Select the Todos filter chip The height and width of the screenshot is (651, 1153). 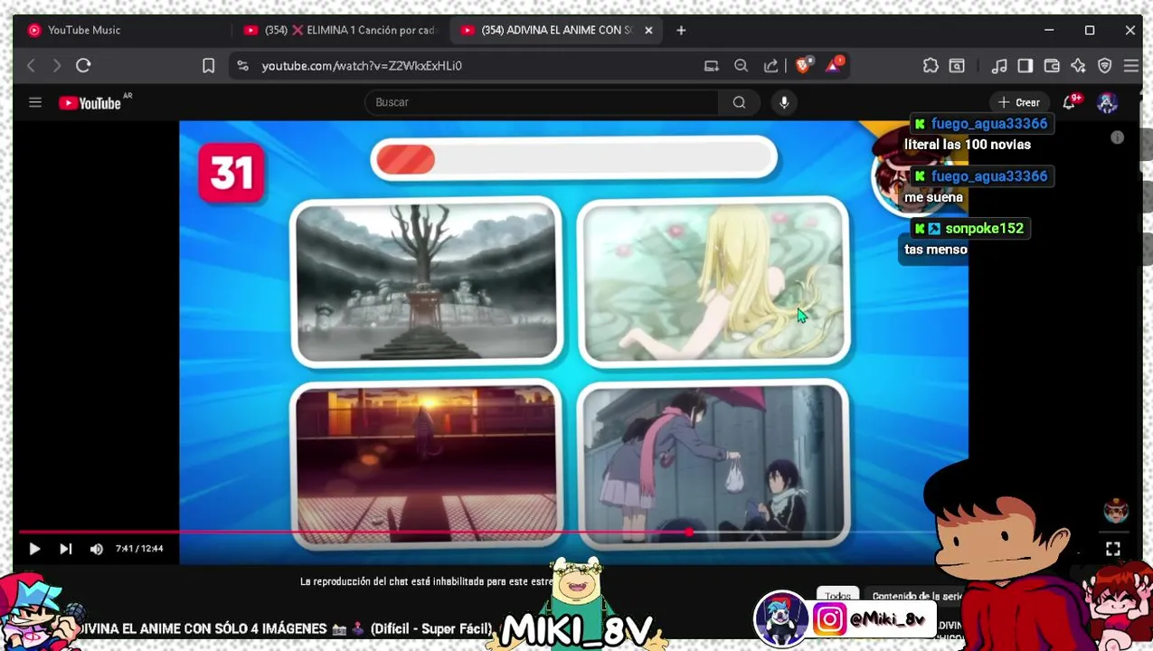click(837, 596)
